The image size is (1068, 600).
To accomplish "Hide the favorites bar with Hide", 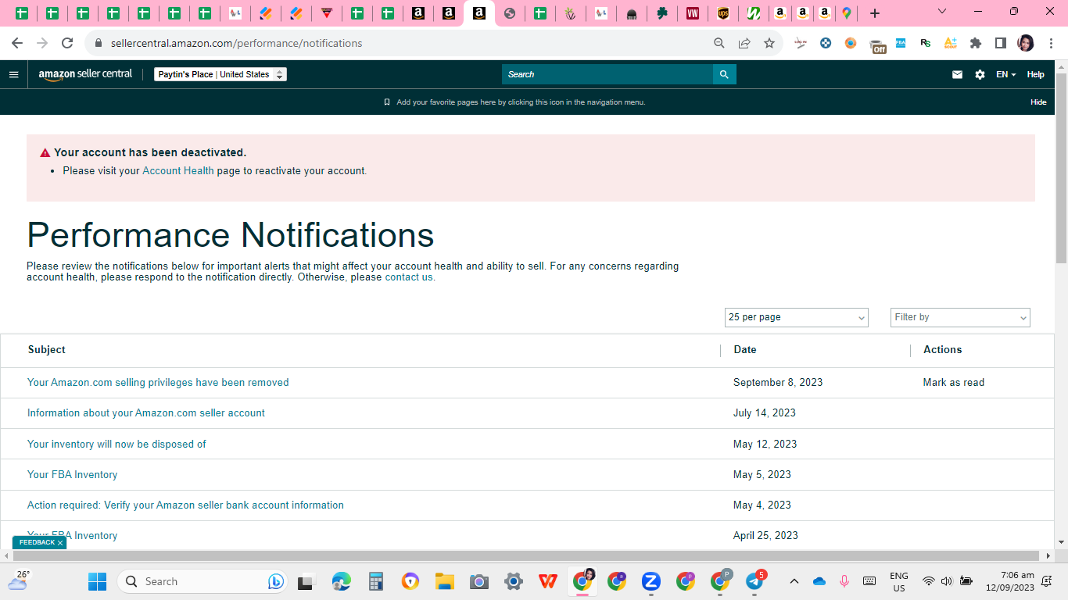I will [x=1038, y=102].
